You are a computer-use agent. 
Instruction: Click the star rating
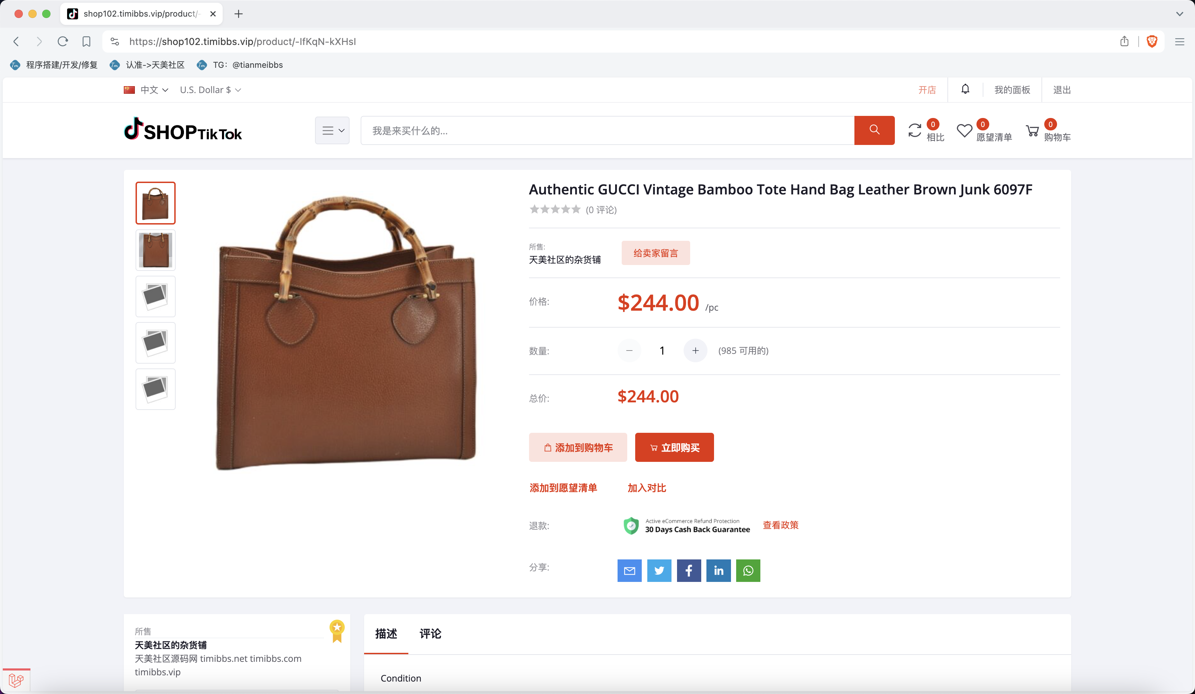pos(555,209)
